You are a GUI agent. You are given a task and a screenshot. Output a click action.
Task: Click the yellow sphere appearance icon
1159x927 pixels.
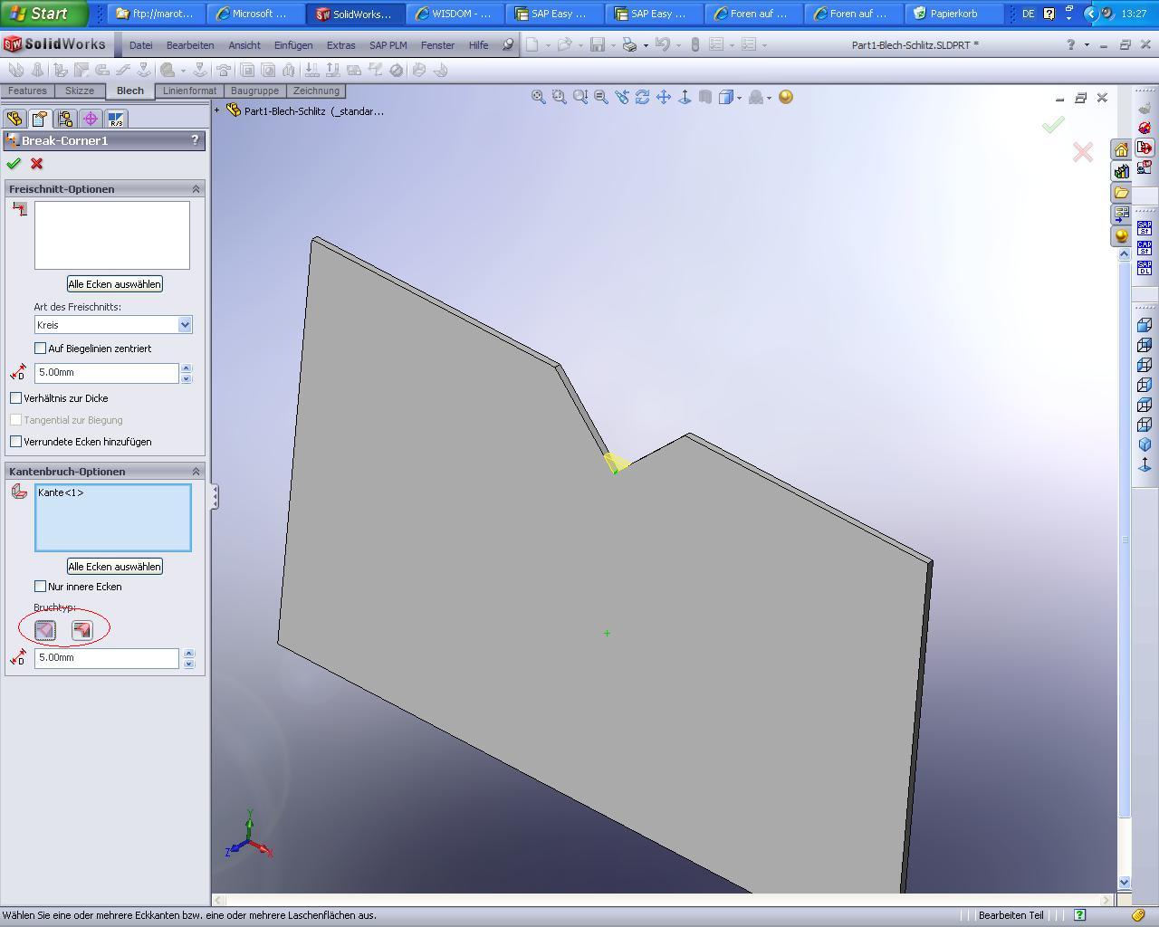[x=786, y=97]
